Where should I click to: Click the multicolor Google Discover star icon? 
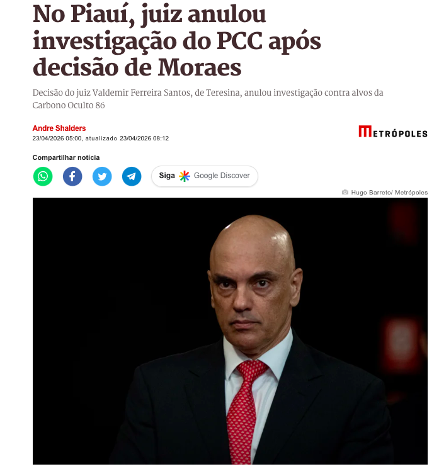185,176
